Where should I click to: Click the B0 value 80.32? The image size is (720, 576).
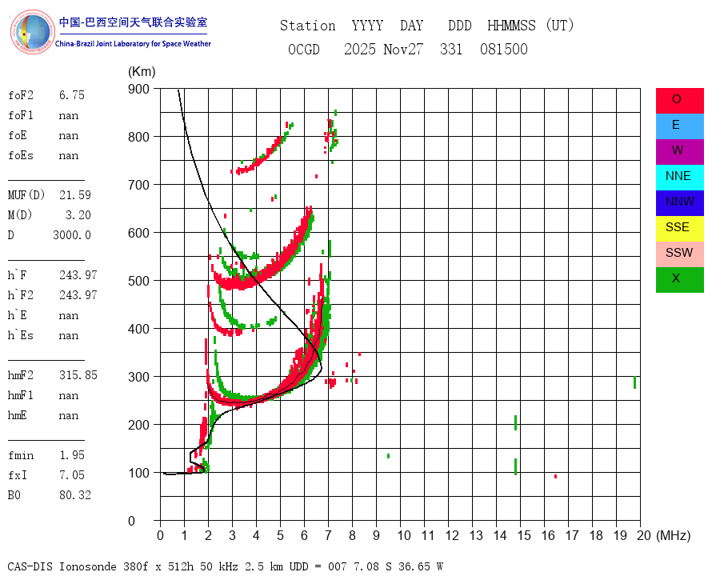click(x=75, y=495)
